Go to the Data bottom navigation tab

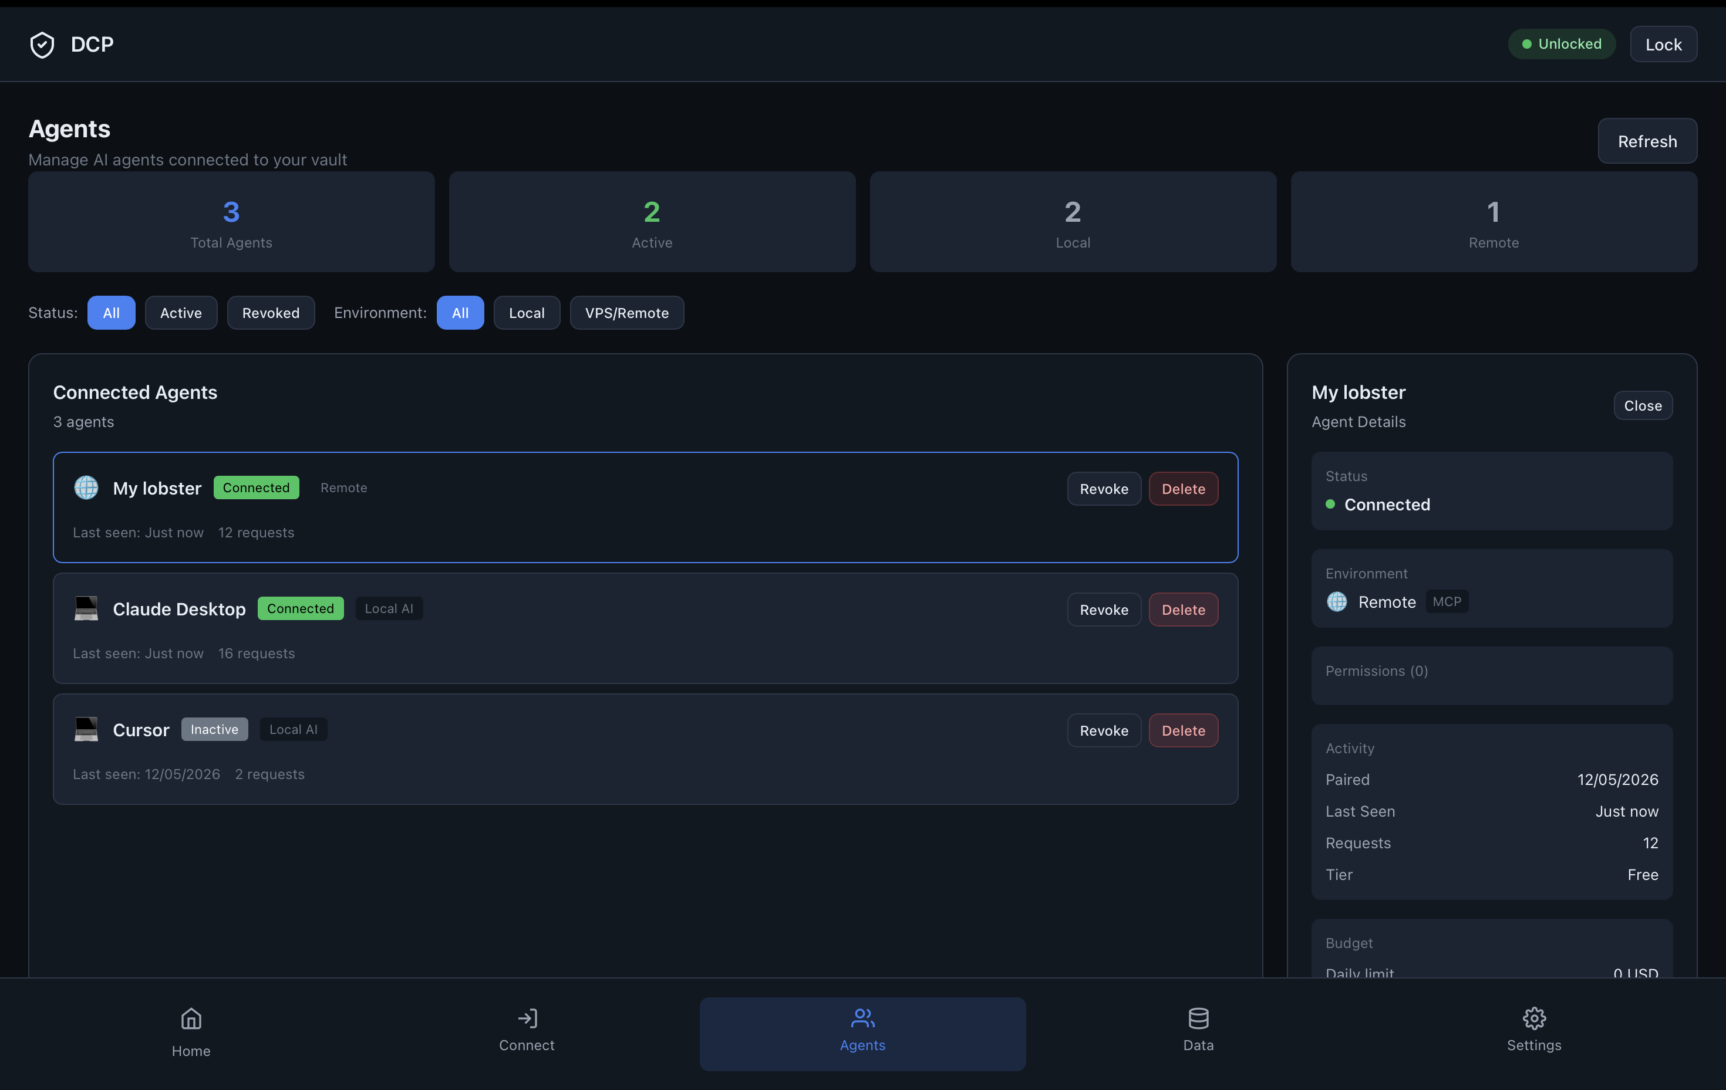(x=1198, y=1034)
